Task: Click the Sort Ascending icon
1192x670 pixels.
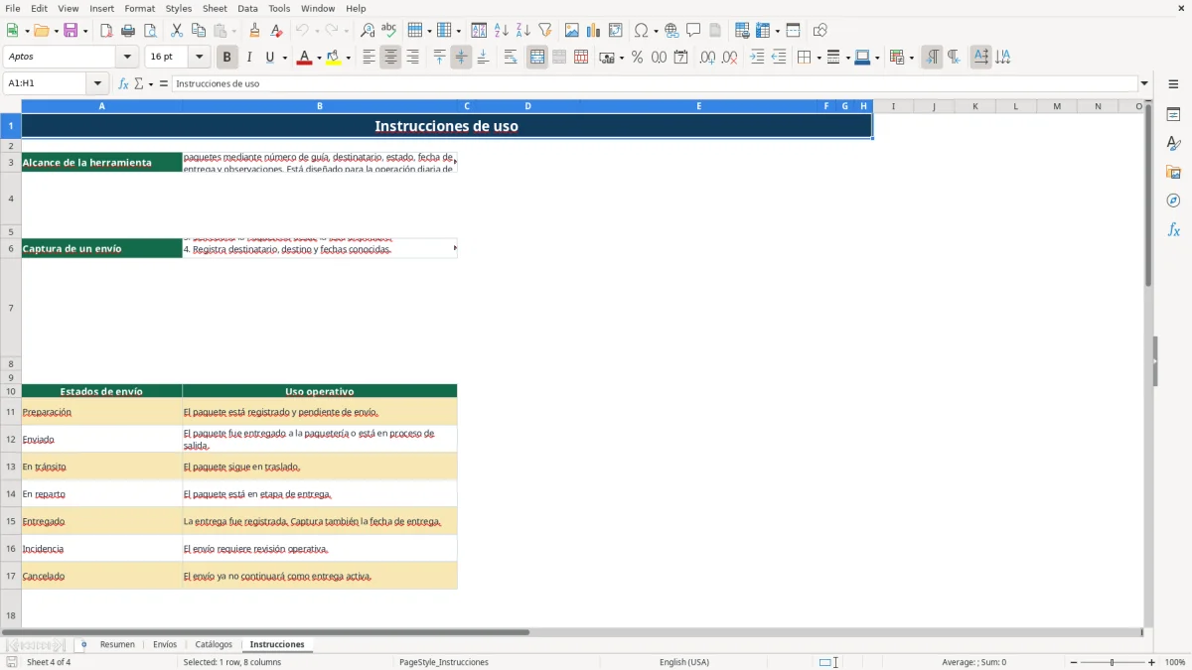Action: [502, 31]
